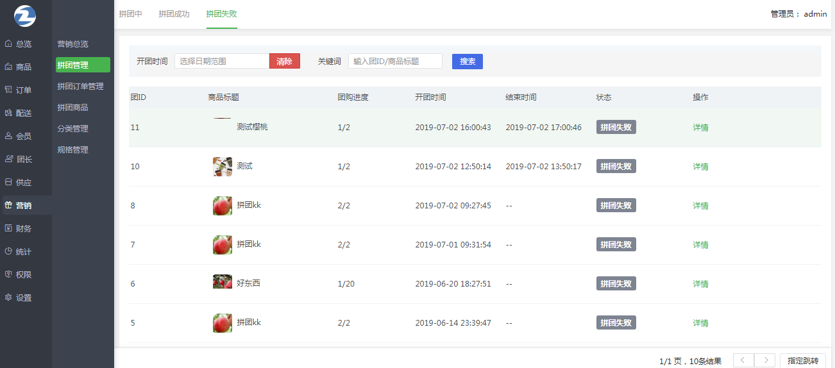The height and width of the screenshot is (368, 835).
Task: Click the 指定跳转 jump button
Action: pyautogui.click(x=803, y=361)
